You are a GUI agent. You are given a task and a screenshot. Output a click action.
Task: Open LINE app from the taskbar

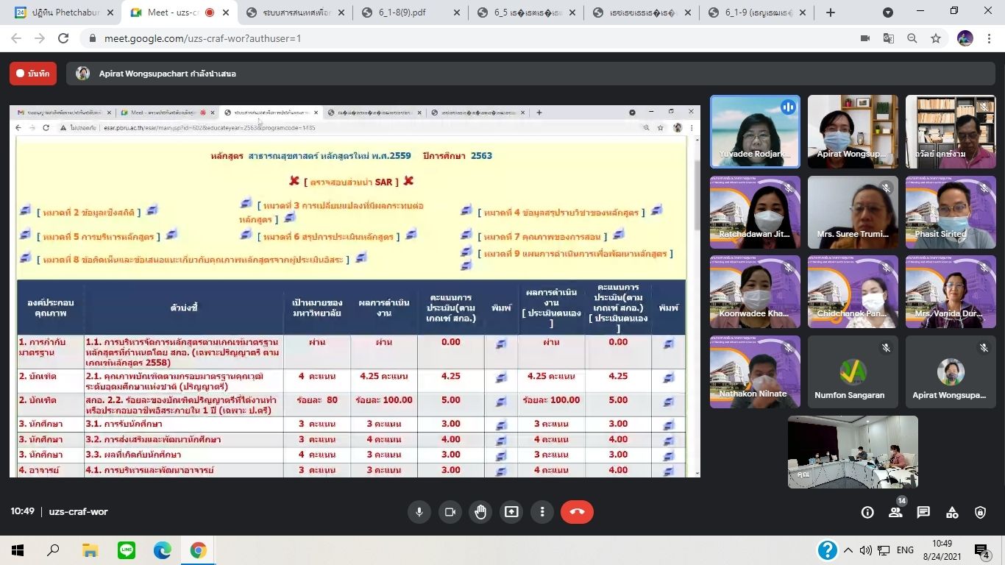coord(127,550)
